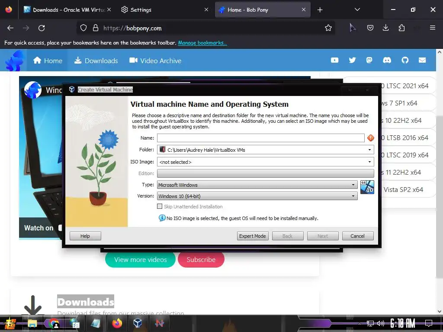The width and height of the screenshot is (443, 332).
Task: Switch to VirtualBox in the taskbar
Action: click(x=138, y=323)
